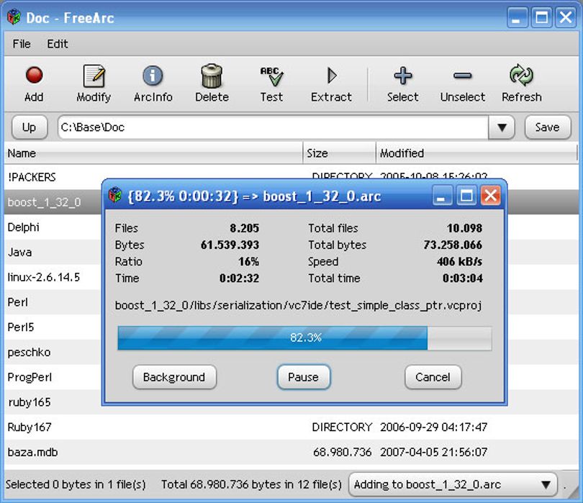The image size is (583, 503).
Task: Click the Select plus icon
Action: (402, 76)
